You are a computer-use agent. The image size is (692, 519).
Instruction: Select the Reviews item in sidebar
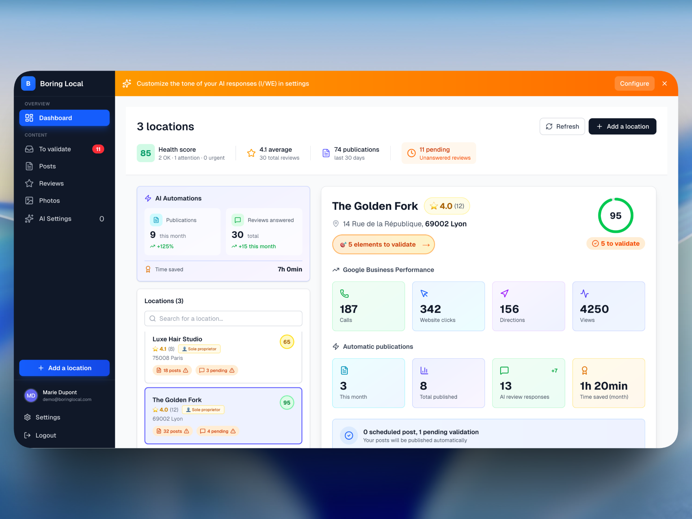(52, 183)
